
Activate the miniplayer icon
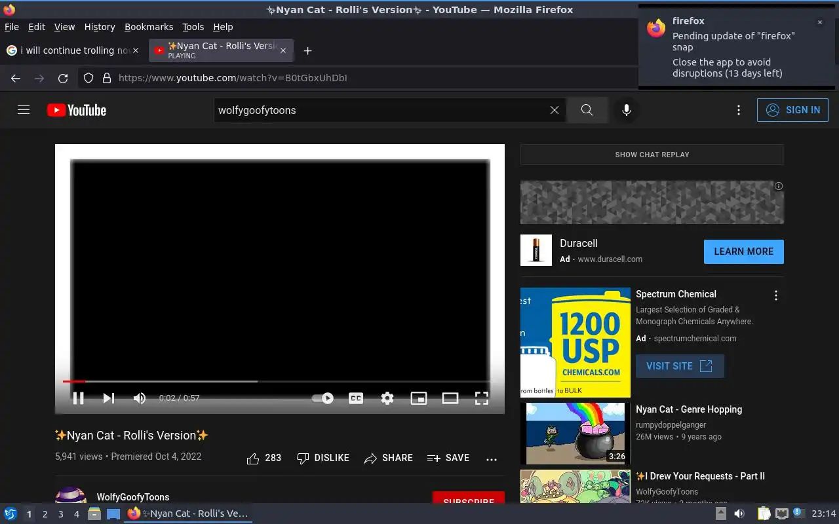(419, 398)
